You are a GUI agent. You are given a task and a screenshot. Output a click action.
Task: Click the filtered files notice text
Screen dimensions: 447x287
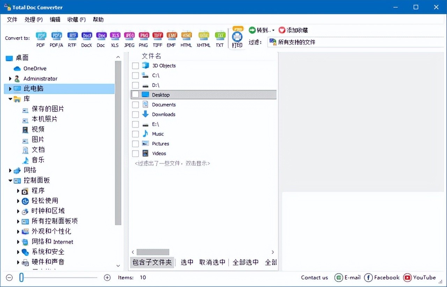point(173,163)
